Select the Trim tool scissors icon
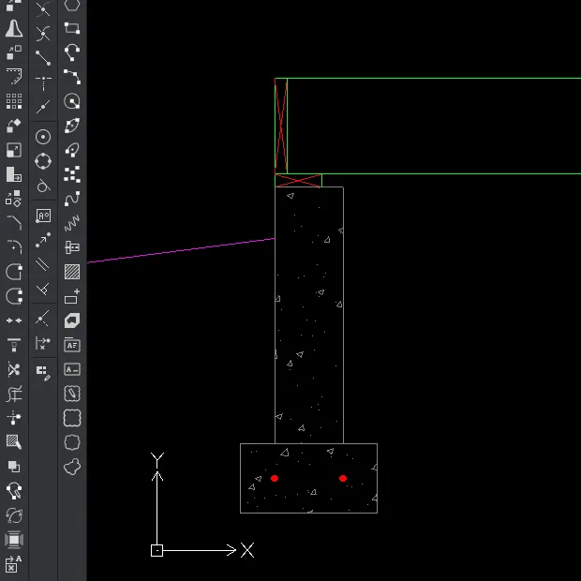 [14, 369]
